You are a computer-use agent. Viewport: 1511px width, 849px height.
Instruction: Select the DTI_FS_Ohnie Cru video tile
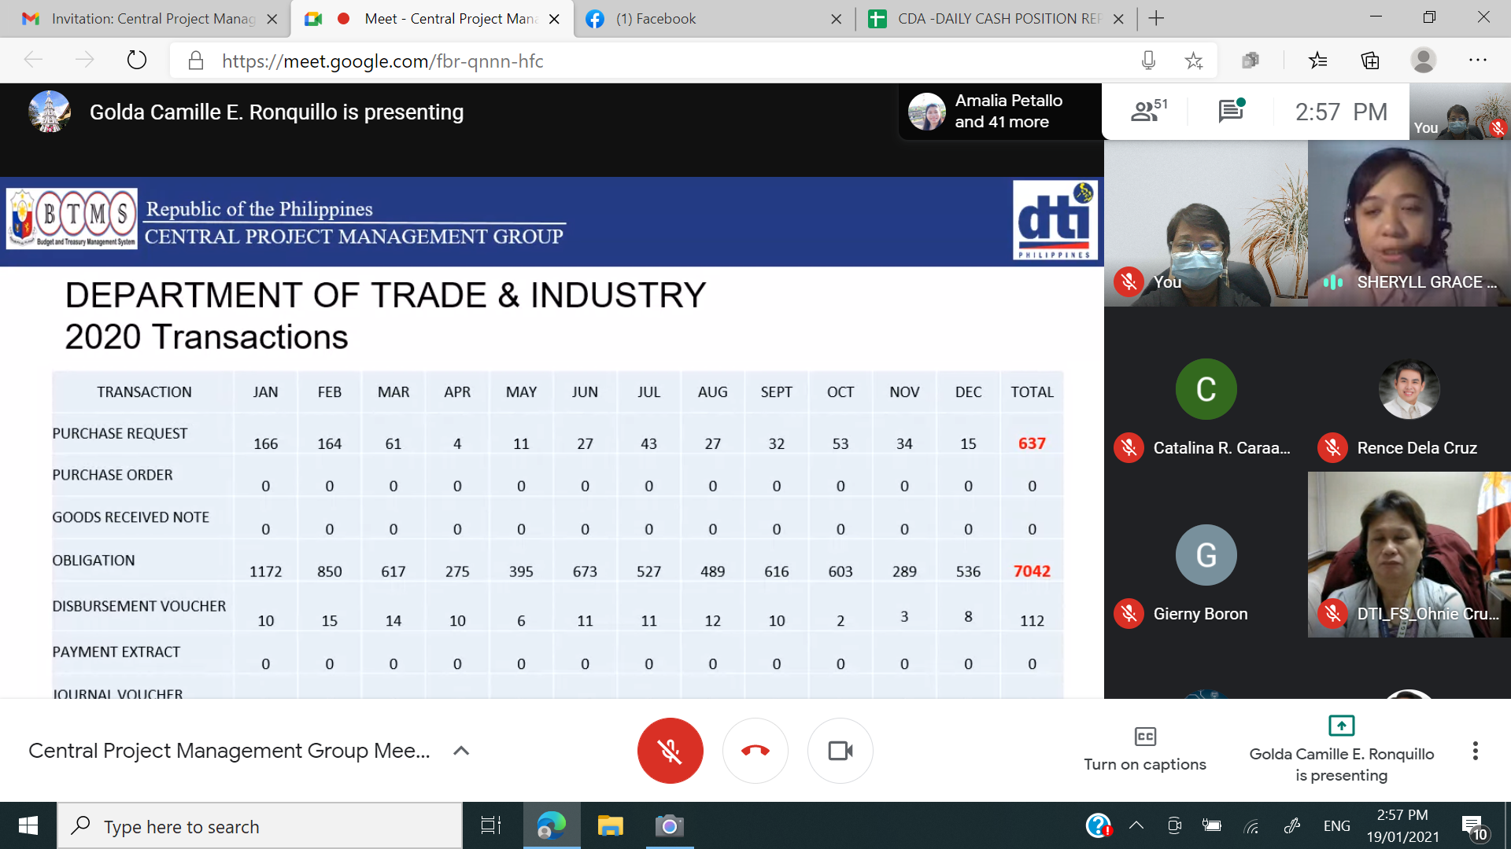(1409, 555)
